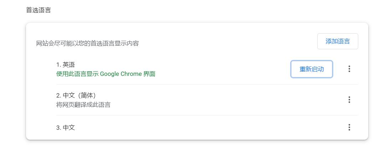
Task: Click the 首选语言 section heading
Action: pos(38,10)
